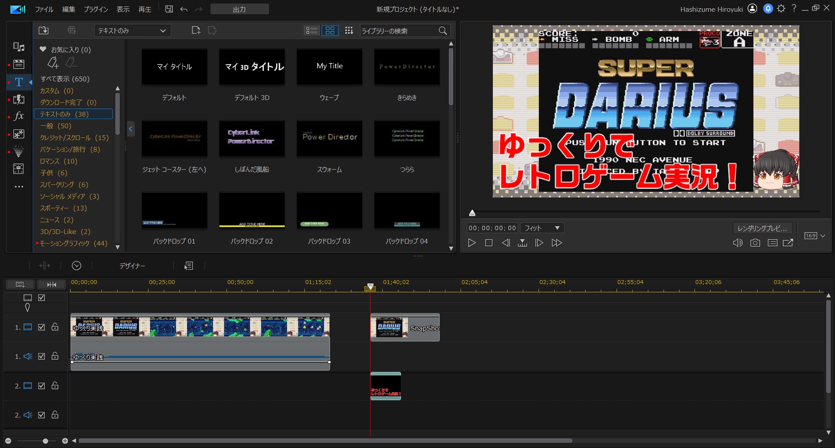The height and width of the screenshot is (448, 835).
Task: Open the Particle room icon
Action: 19,151
